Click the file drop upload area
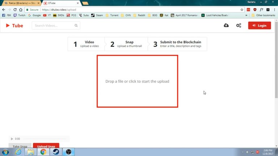The width and height of the screenshot is (278, 156). coord(138,81)
